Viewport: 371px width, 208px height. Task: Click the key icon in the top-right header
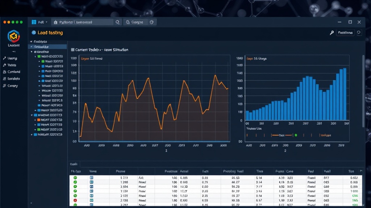(x=332, y=33)
